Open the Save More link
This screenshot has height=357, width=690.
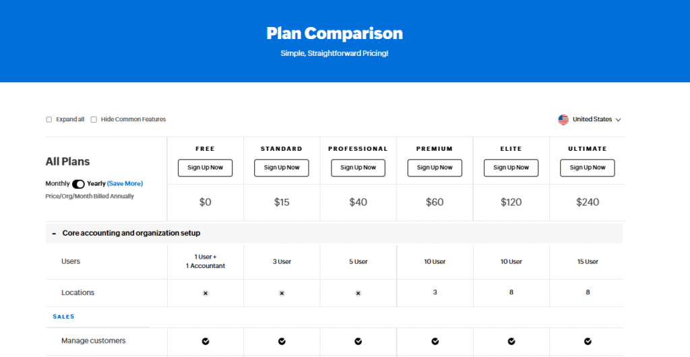click(125, 184)
